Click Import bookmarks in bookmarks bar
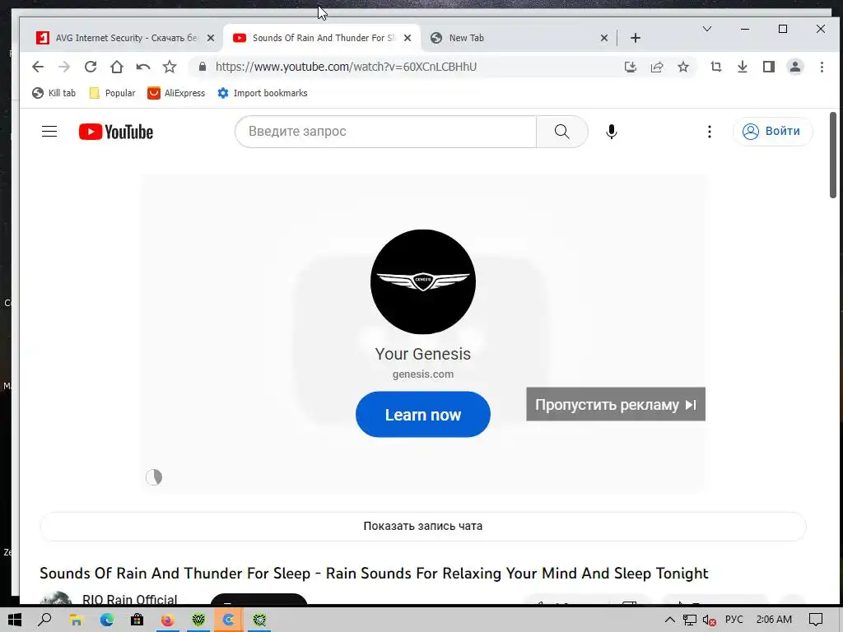 click(263, 93)
